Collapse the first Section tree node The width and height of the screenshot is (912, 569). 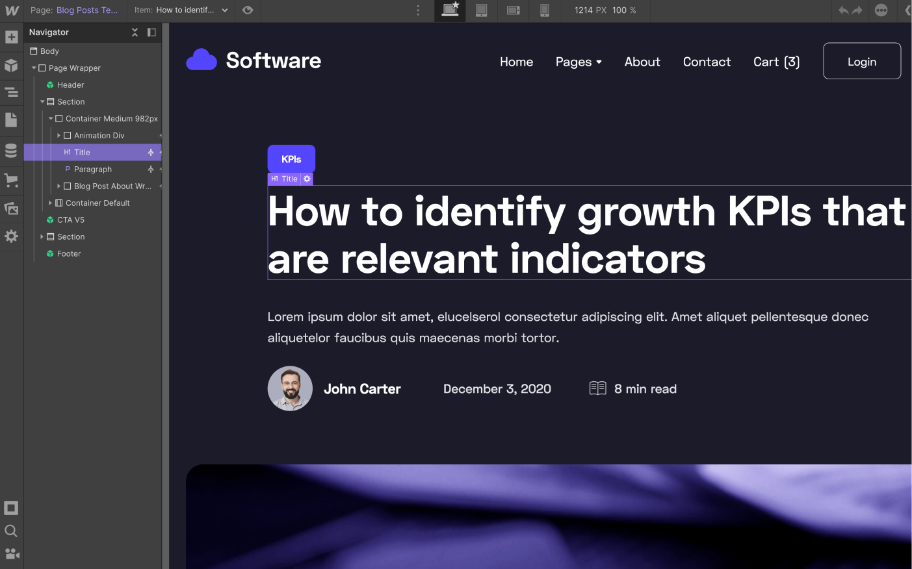point(42,102)
